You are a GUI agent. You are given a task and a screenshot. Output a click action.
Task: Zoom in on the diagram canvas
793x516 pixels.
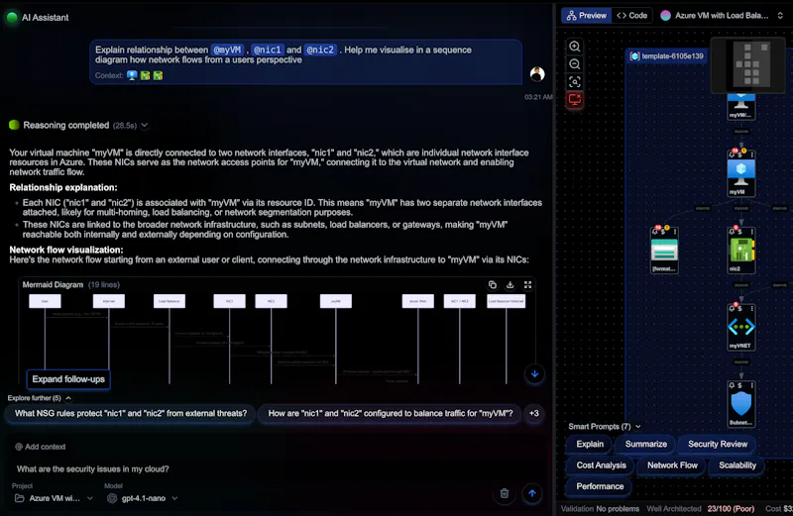coord(575,47)
